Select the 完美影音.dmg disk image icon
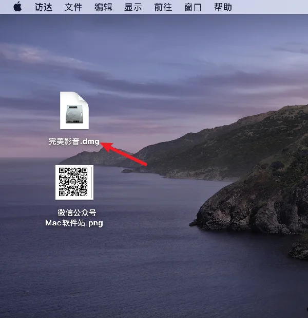Image resolution: width=308 pixels, height=318 pixels. point(74,111)
